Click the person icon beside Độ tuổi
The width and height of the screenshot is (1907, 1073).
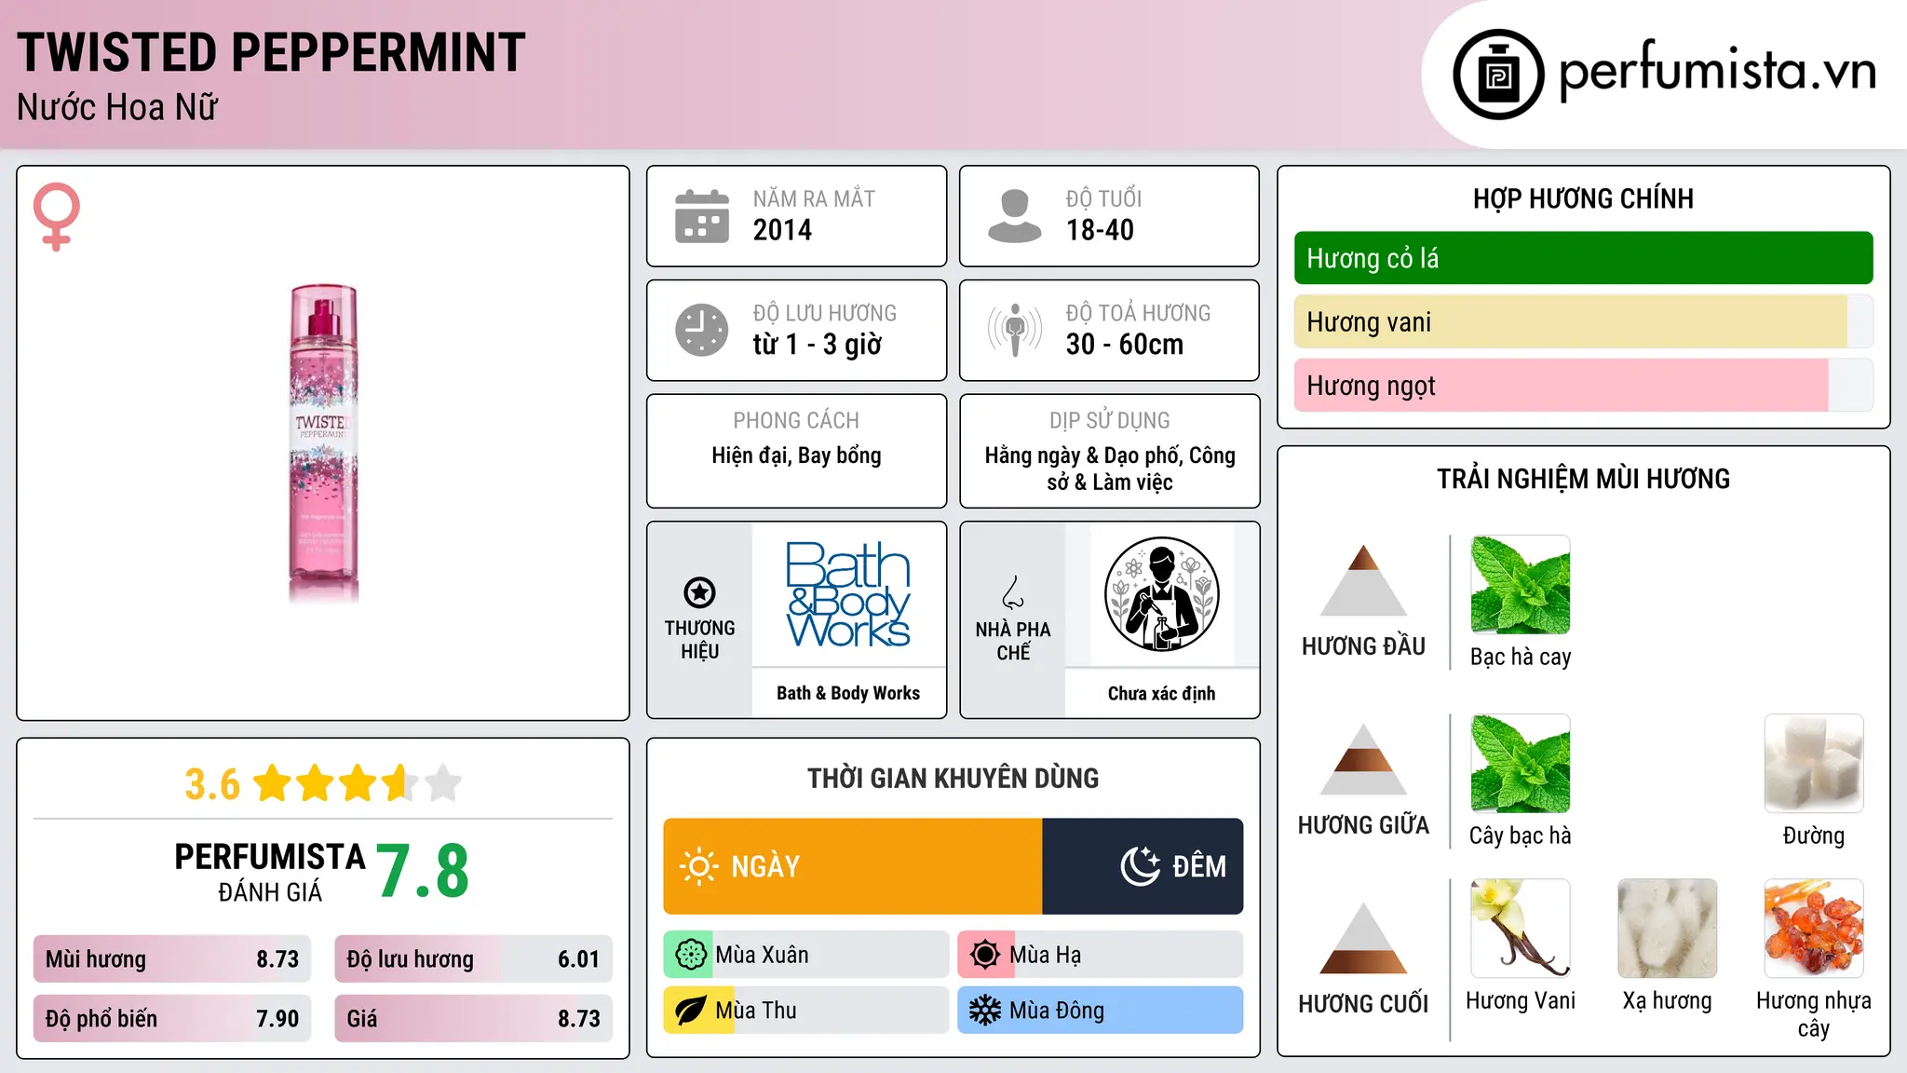[1015, 216]
